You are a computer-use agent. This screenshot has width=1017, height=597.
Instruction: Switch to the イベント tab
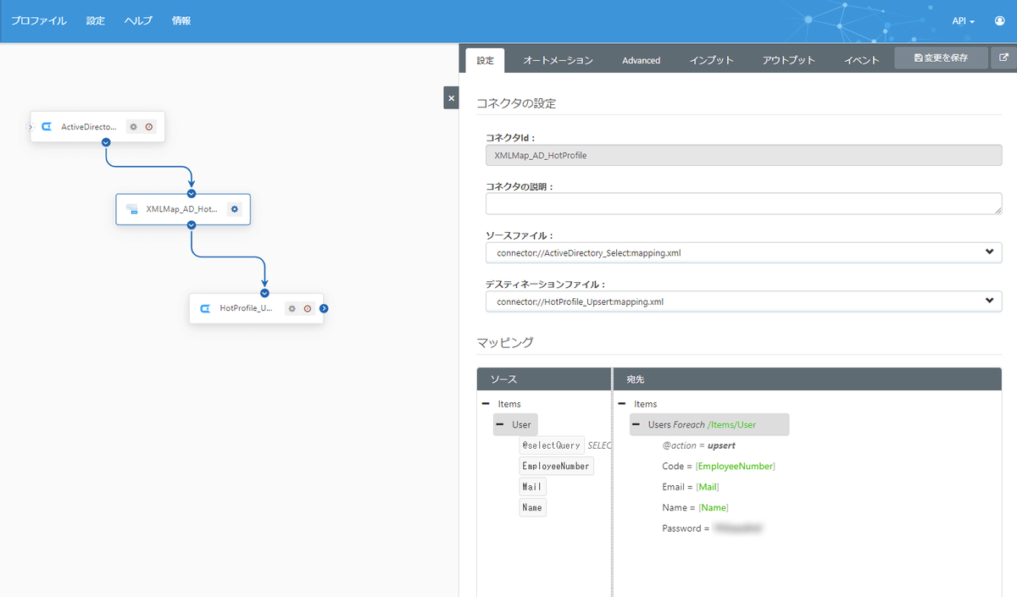tap(862, 60)
